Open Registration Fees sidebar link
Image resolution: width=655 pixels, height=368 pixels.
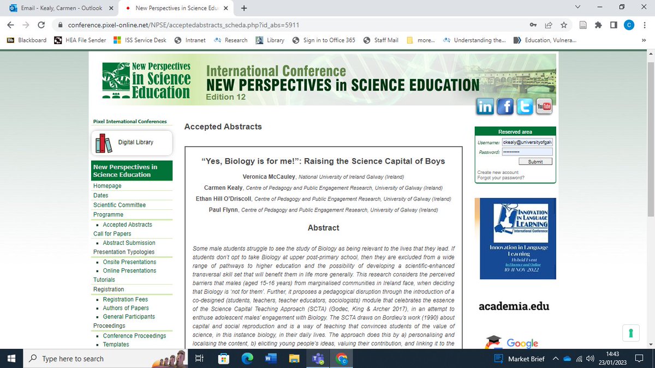click(x=125, y=299)
